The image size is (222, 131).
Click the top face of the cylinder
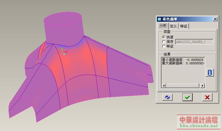(x=62, y=18)
